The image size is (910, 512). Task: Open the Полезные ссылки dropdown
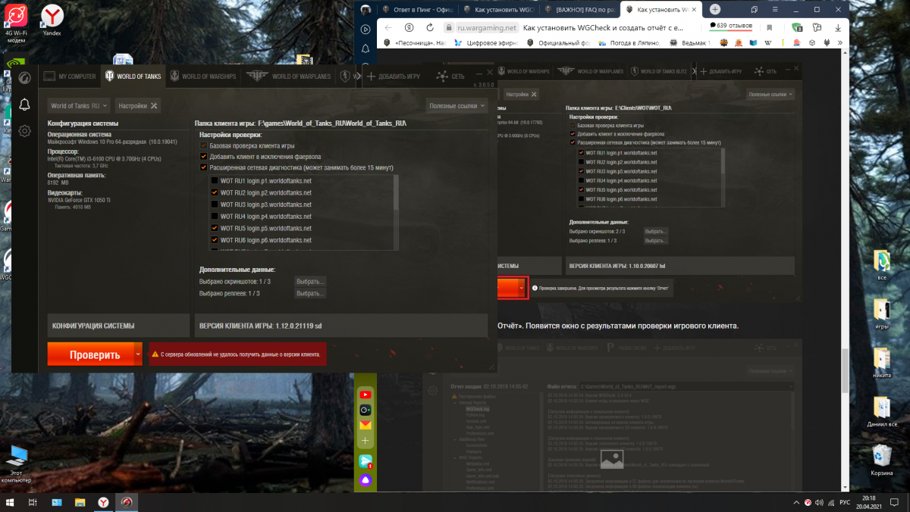(x=455, y=106)
